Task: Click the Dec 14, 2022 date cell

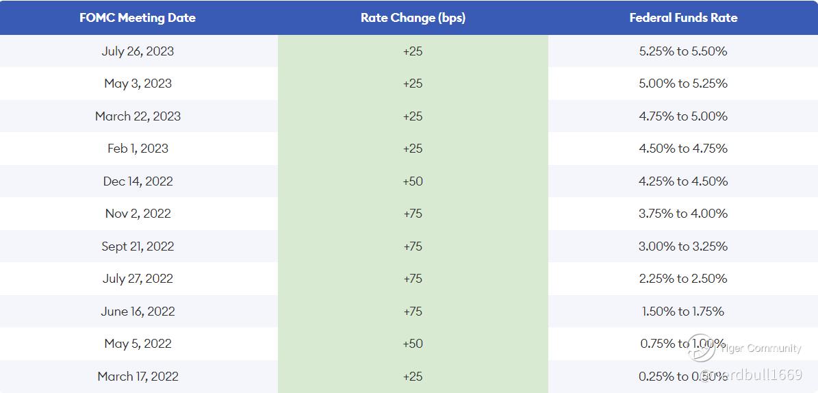Action: (x=138, y=181)
